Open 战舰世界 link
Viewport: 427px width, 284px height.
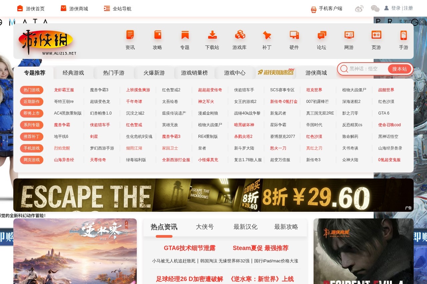point(386,90)
